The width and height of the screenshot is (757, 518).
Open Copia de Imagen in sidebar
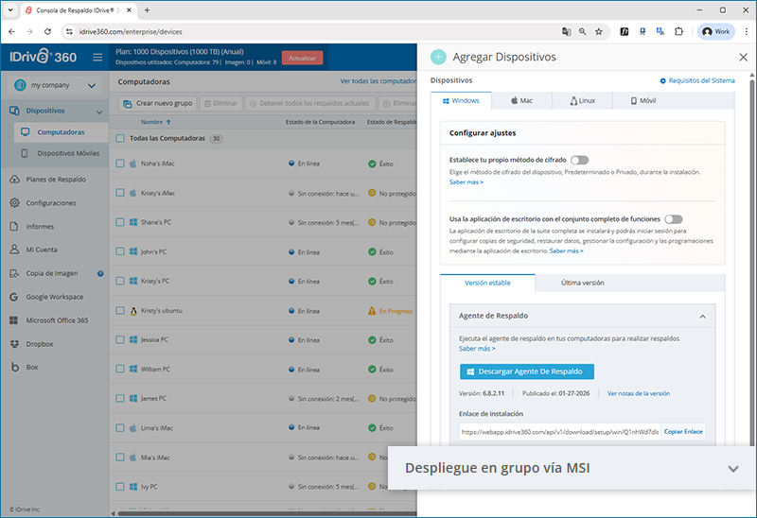52,273
